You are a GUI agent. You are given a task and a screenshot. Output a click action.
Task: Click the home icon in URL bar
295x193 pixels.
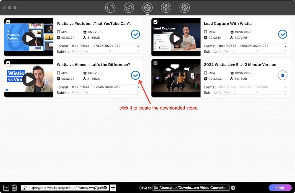(x=25, y=188)
